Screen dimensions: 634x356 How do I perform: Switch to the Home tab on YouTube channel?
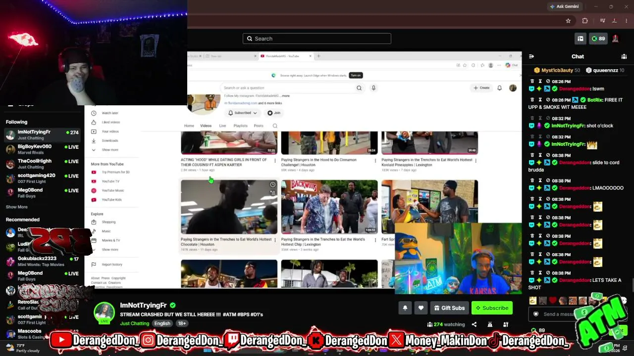pos(189,126)
